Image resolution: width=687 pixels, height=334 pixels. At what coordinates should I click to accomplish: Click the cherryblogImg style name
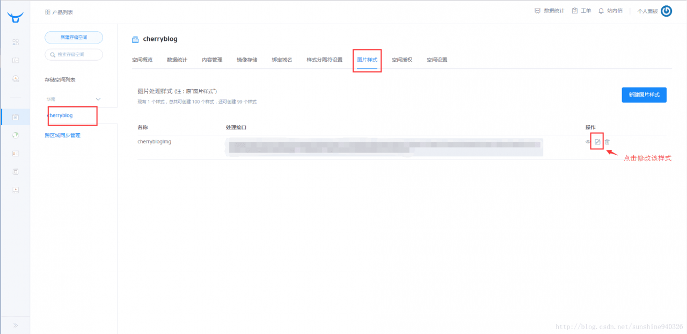pos(155,142)
